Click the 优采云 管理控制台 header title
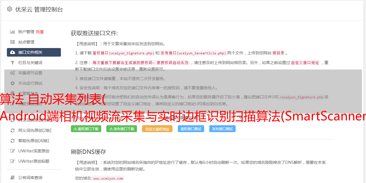 39,9
